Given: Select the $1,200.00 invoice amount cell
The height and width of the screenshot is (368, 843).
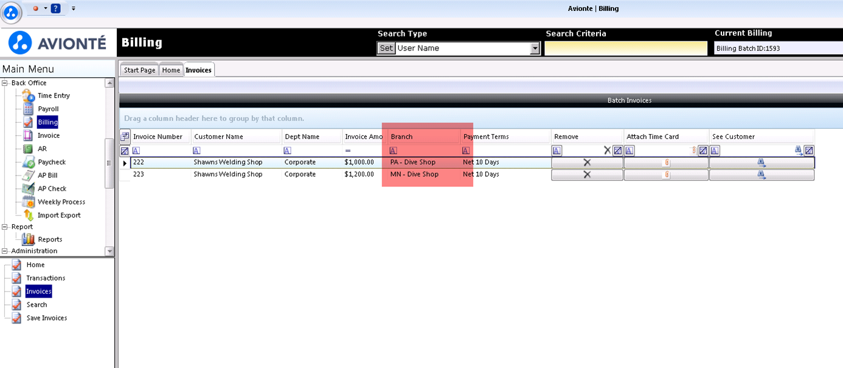Looking at the screenshot, I should click(364, 174).
